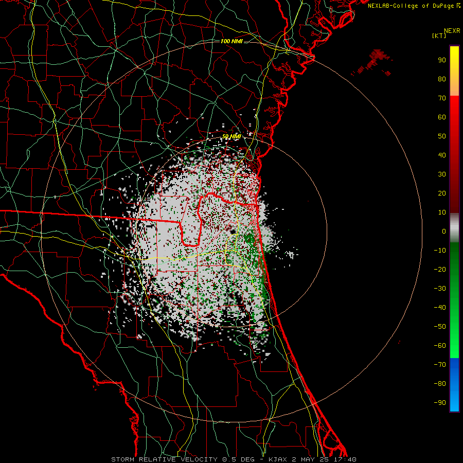The height and width of the screenshot is (463, 463).
Task: Click the -40 value on the velocity scale
Action: (x=440, y=308)
